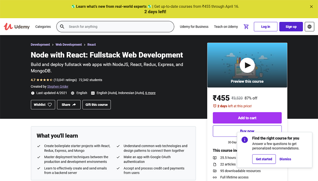This screenshot has height=181, width=318.
Task: Click the course title heading
Action: coord(107,55)
